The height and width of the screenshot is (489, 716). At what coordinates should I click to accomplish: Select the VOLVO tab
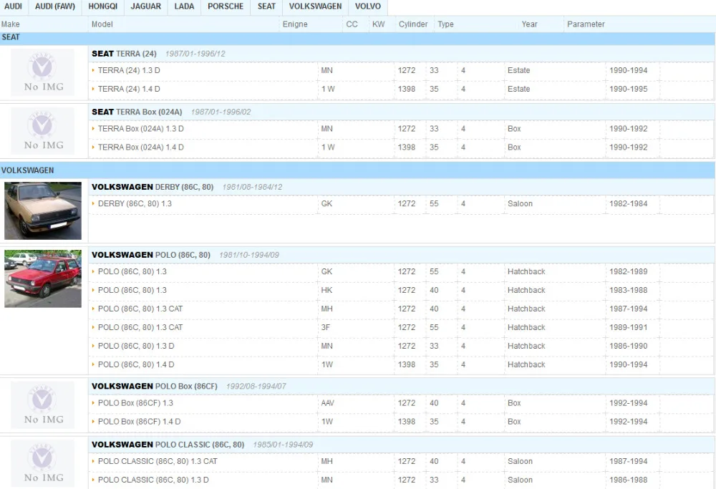point(367,7)
